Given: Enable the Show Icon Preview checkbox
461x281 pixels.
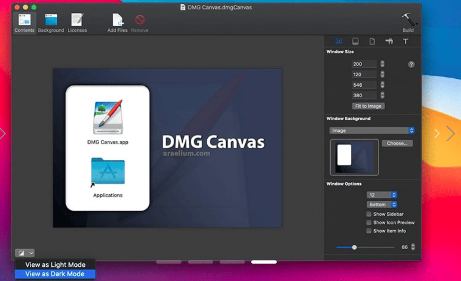Looking at the screenshot, I should (x=369, y=222).
